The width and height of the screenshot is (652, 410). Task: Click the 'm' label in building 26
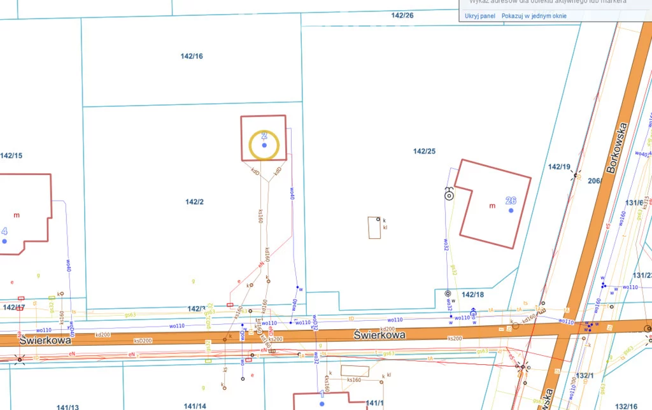click(492, 206)
